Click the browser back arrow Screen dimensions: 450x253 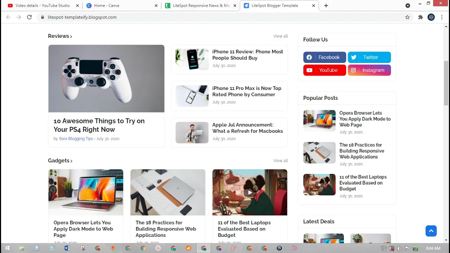(8, 17)
